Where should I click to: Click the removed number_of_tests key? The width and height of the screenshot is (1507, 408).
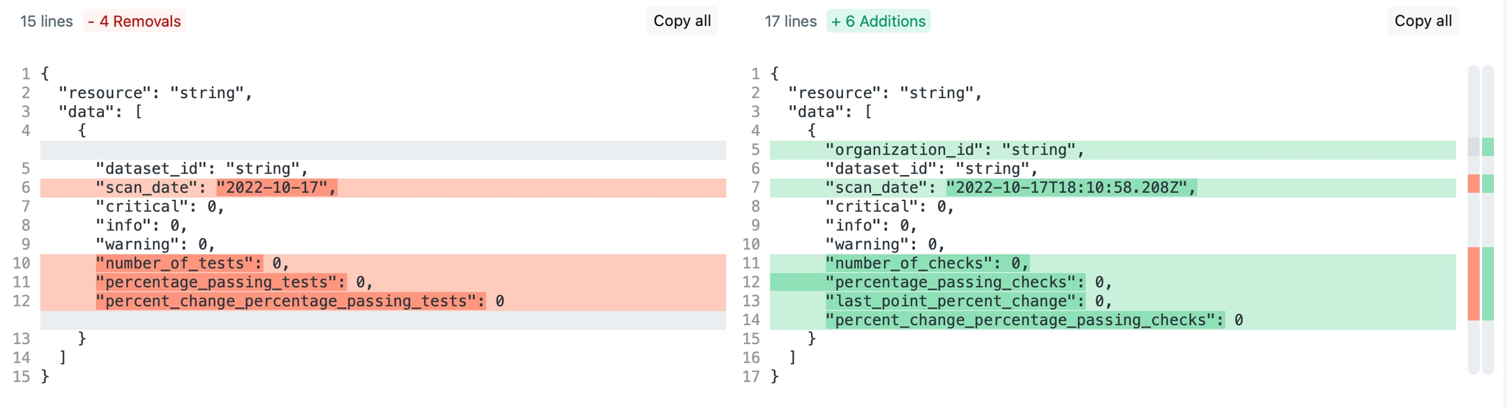(x=179, y=263)
